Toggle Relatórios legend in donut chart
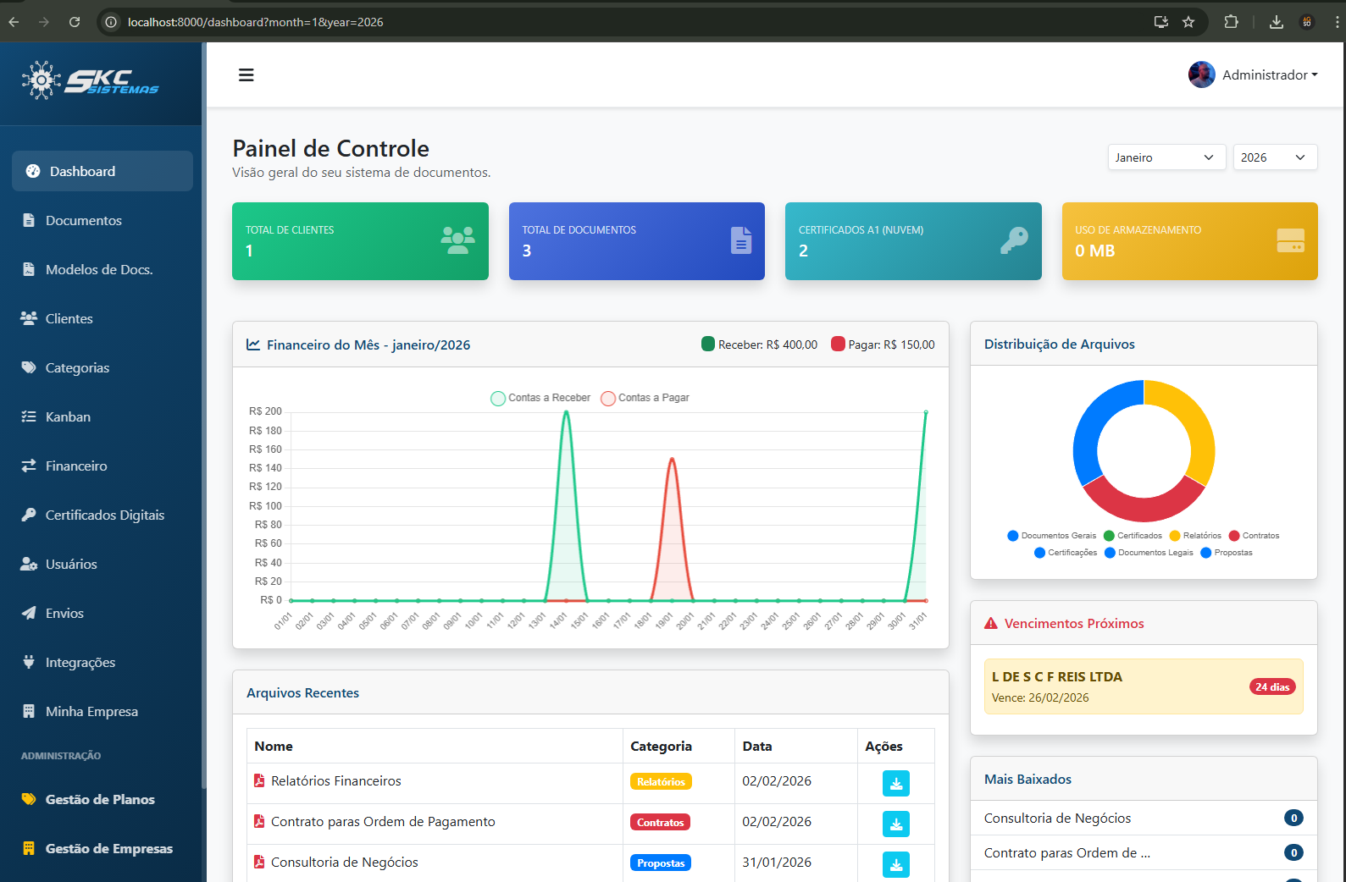 coord(1195,536)
